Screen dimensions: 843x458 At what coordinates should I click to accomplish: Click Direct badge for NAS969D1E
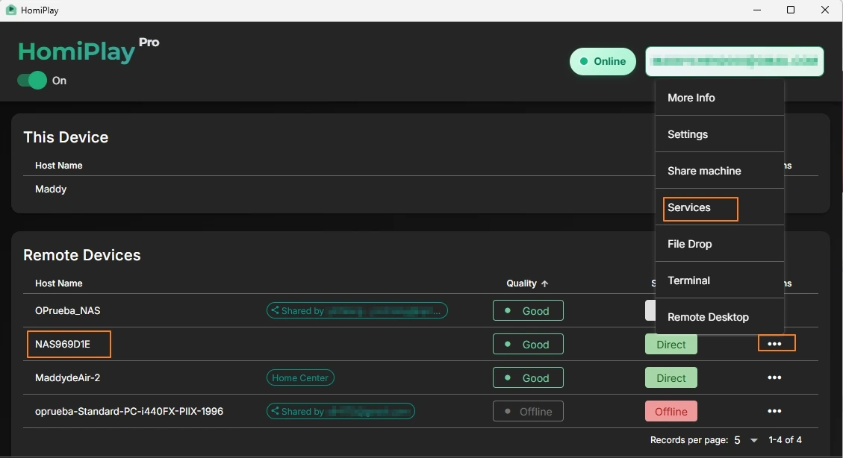pyautogui.click(x=671, y=344)
